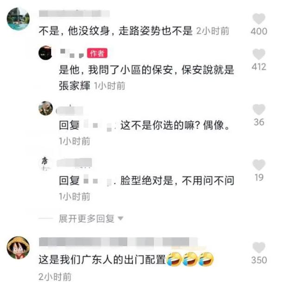The image size is (297, 282).
Task: Open the swimming pool avatar profile
Action: pyautogui.click(x=19, y=19)
